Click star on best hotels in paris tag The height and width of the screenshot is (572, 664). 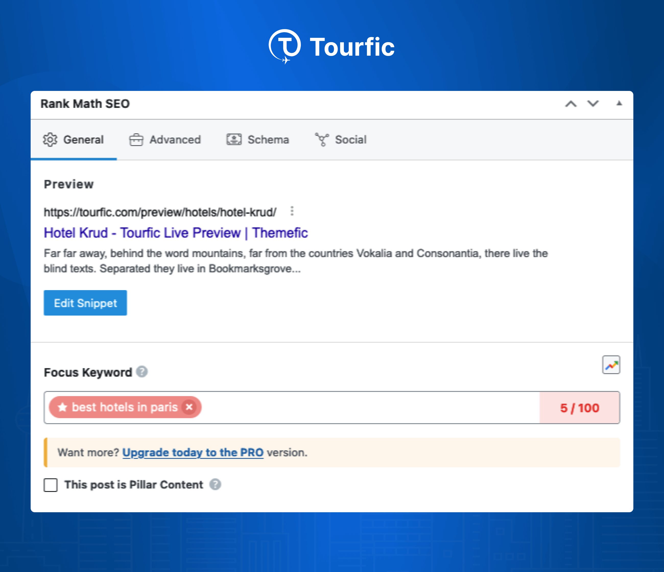pos(62,407)
